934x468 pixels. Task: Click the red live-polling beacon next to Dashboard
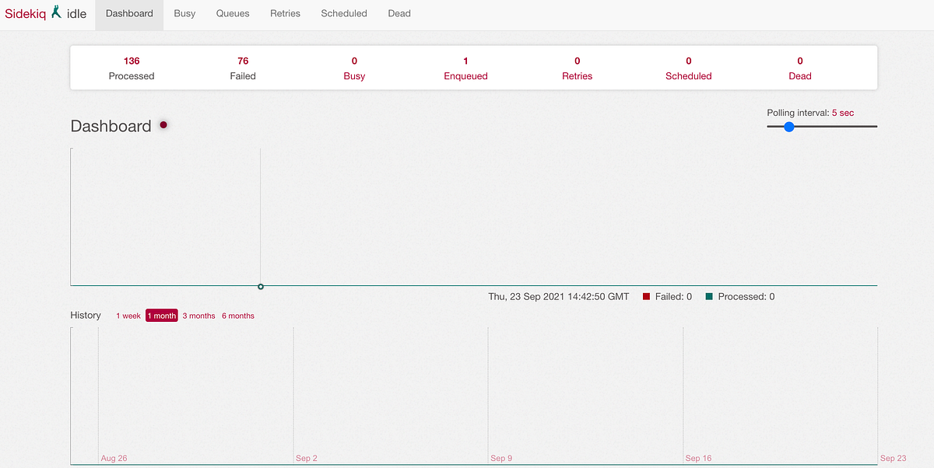[x=163, y=124]
